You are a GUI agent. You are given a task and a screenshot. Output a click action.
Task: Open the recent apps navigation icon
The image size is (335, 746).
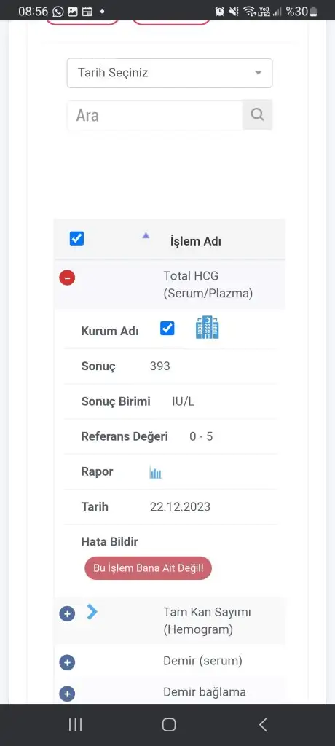tap(75, 725)
